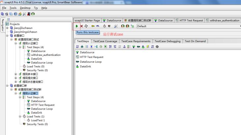
Task: Click the gray circle icon ending the TestSteps toolbar
Action: click(x=157, y=47)
